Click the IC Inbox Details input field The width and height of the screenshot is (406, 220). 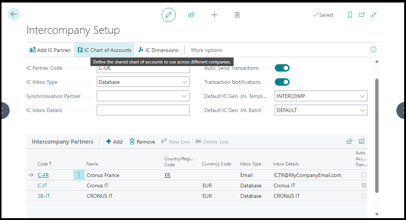pyautogui.click(x=143, y=110)
